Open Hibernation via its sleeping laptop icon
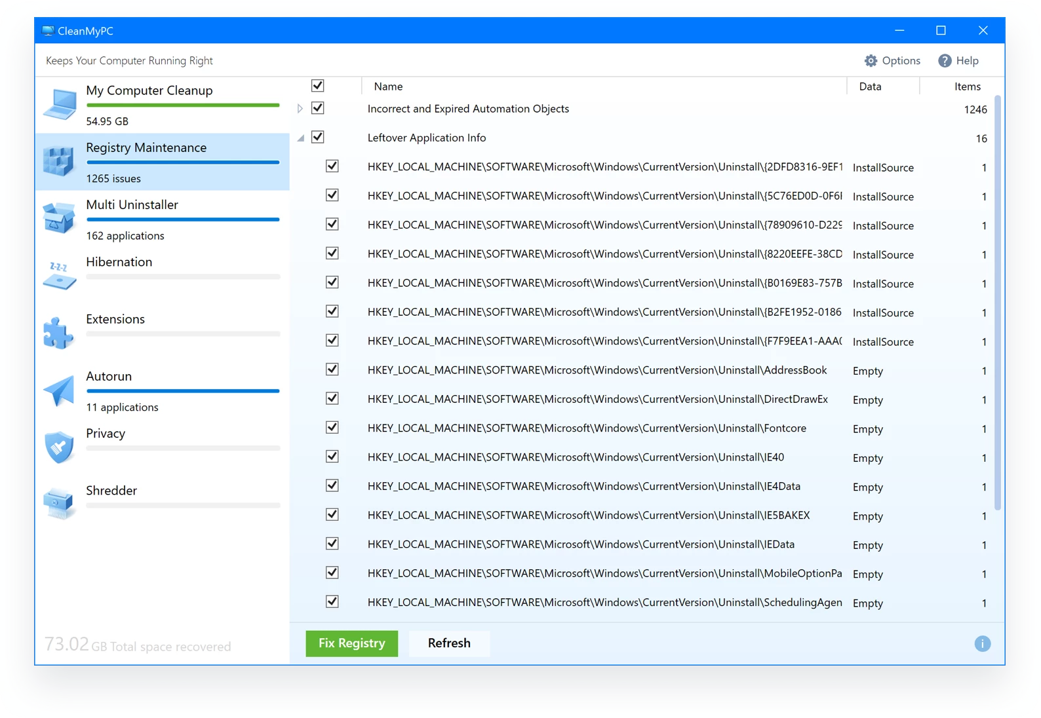Screen dimensions: 1041x718 pyautogui.click(x=59, y=275)
